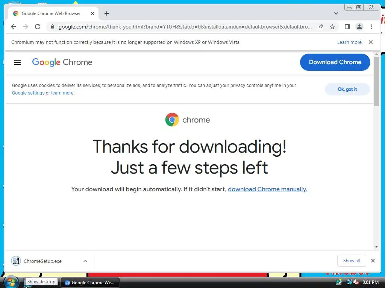Restore down the Chrome window
This screenshot has height=288, width=385.
click(358, 7)
